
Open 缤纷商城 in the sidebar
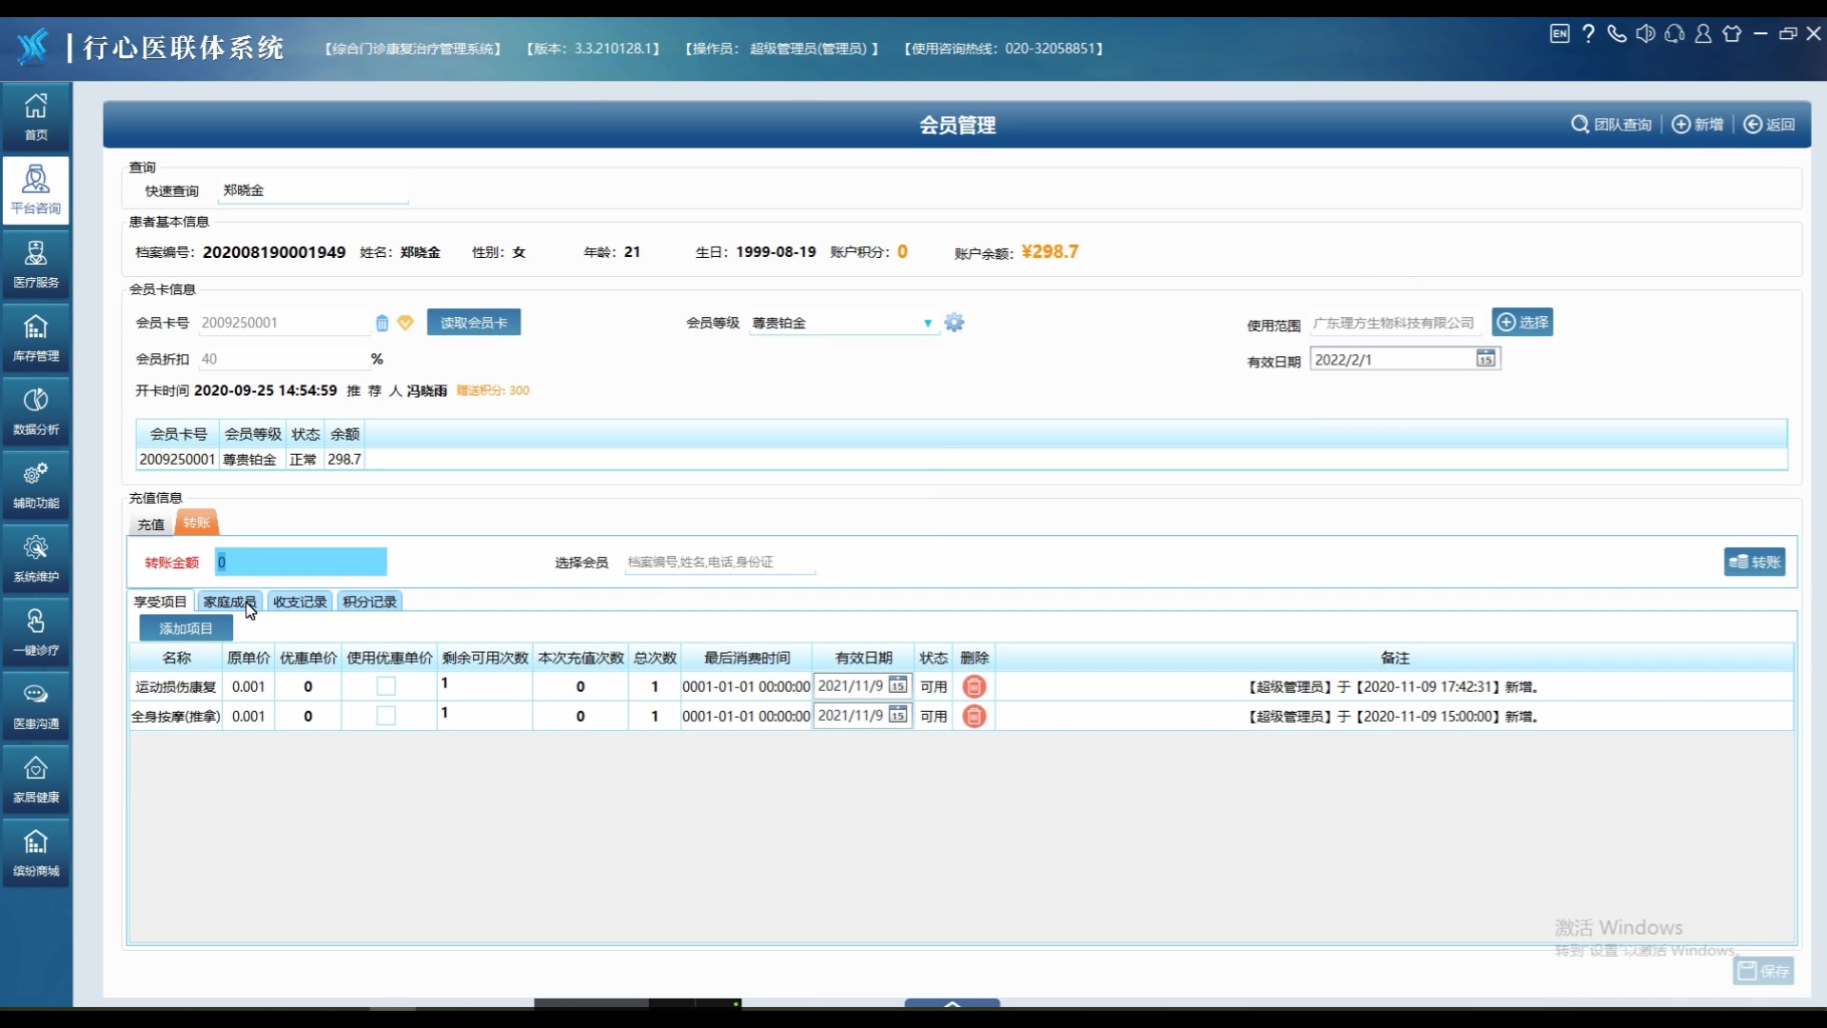tap(36, 853)
